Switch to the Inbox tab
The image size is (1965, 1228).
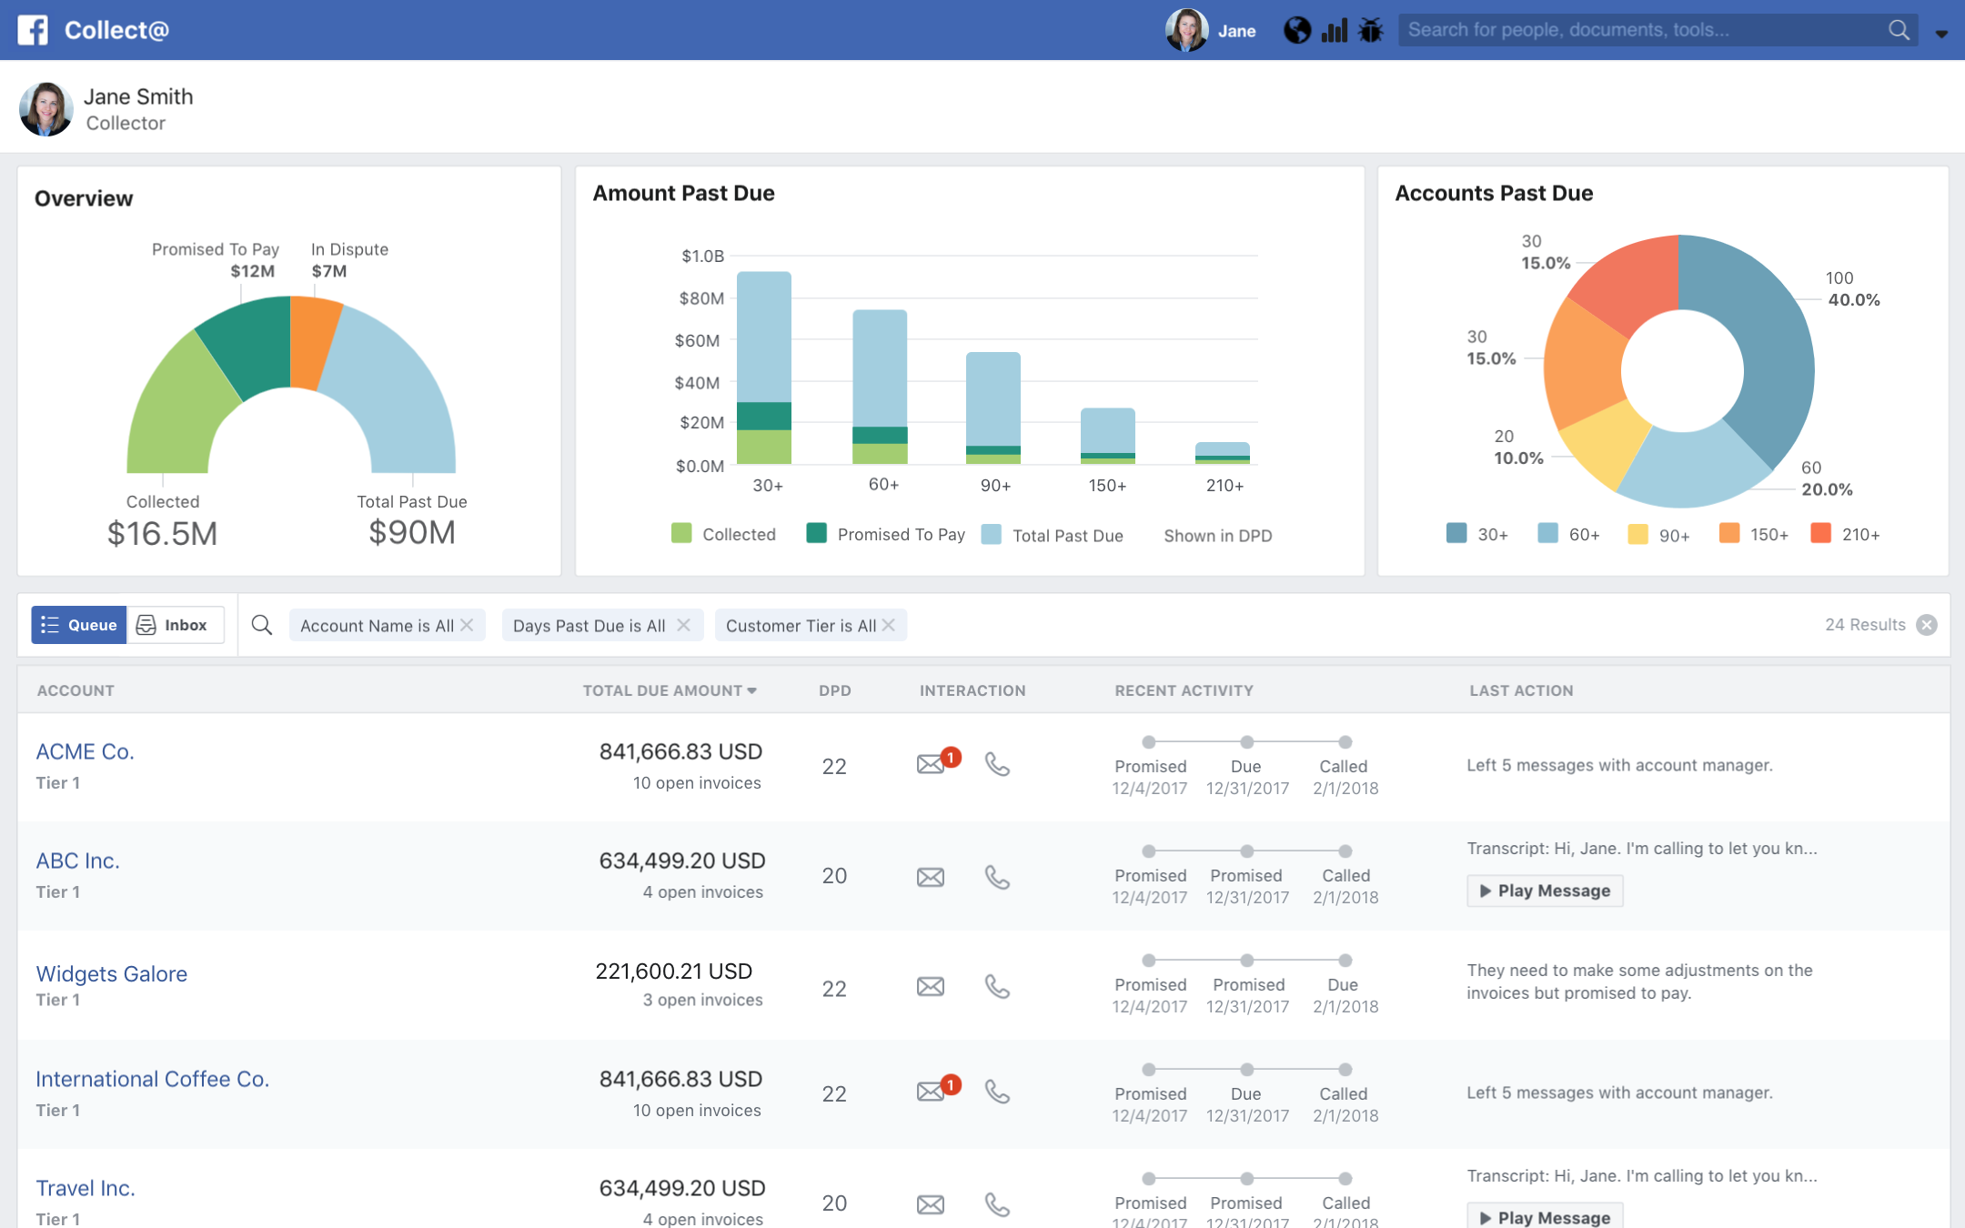[175, 625]
